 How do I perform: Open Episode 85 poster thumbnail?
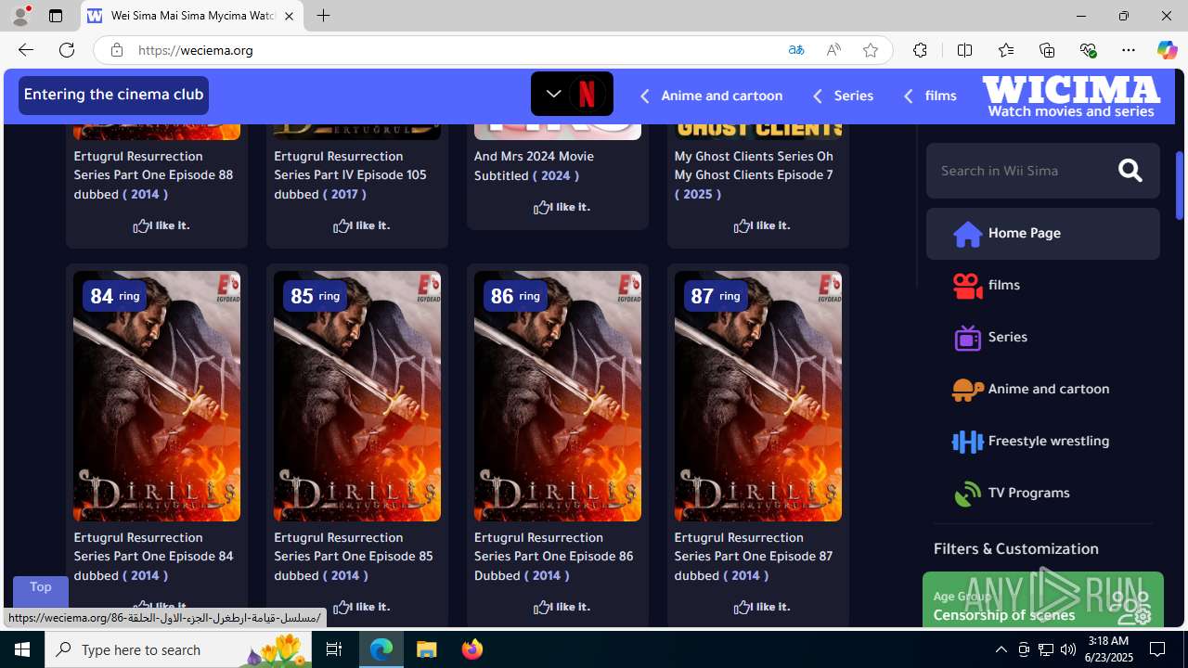pos(357,396)
